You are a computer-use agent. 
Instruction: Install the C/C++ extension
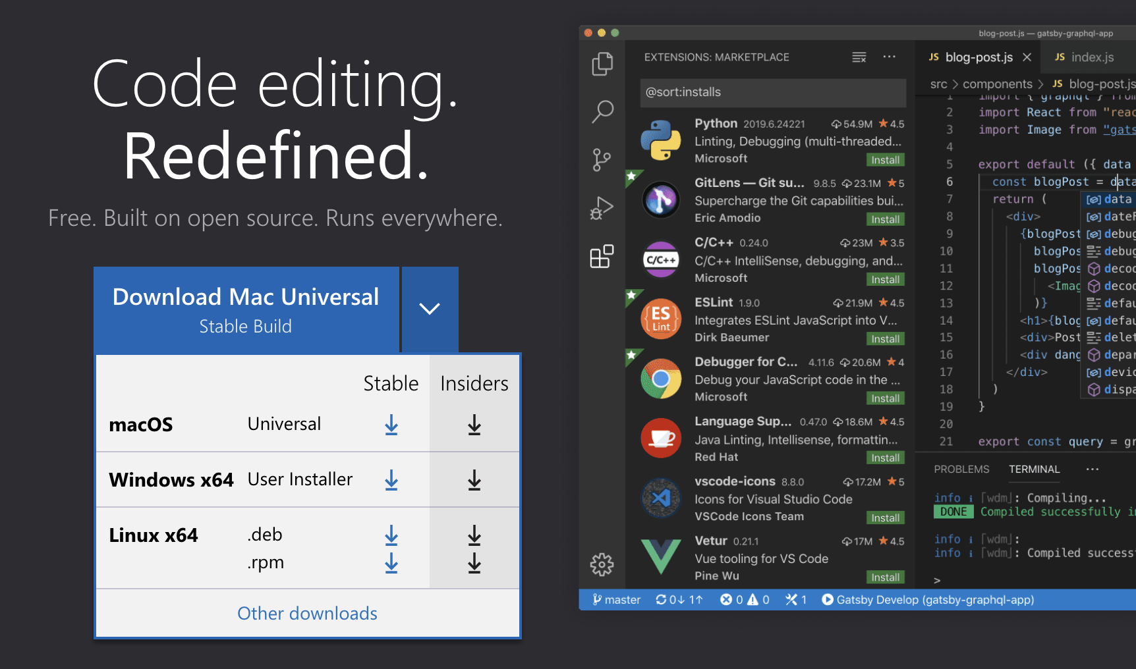[x=885, y=279]
